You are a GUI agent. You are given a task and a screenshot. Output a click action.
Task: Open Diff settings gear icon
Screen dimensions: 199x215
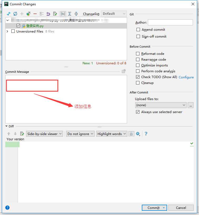click(138, 134)
